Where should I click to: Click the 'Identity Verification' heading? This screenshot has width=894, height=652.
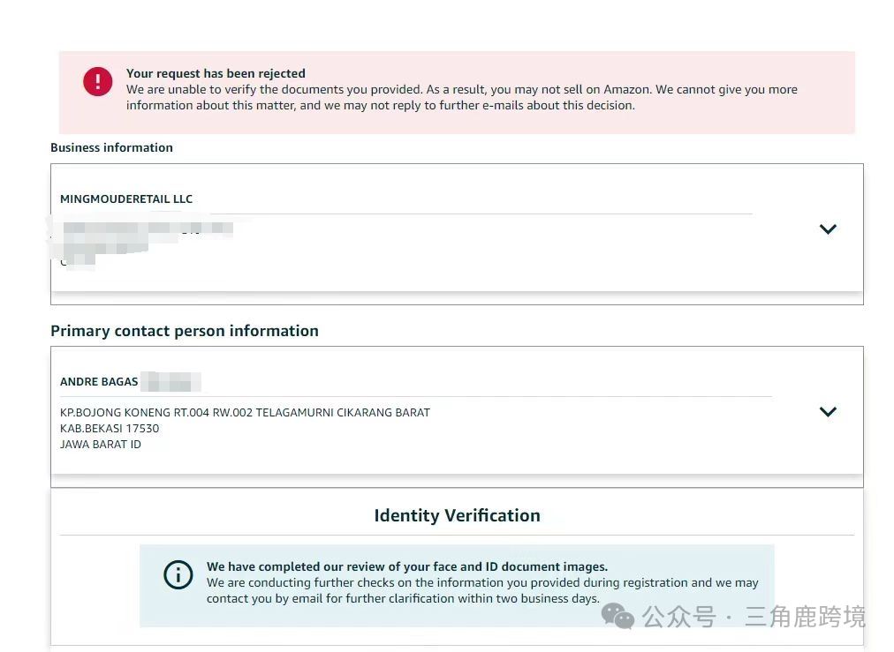click(458, 515)
